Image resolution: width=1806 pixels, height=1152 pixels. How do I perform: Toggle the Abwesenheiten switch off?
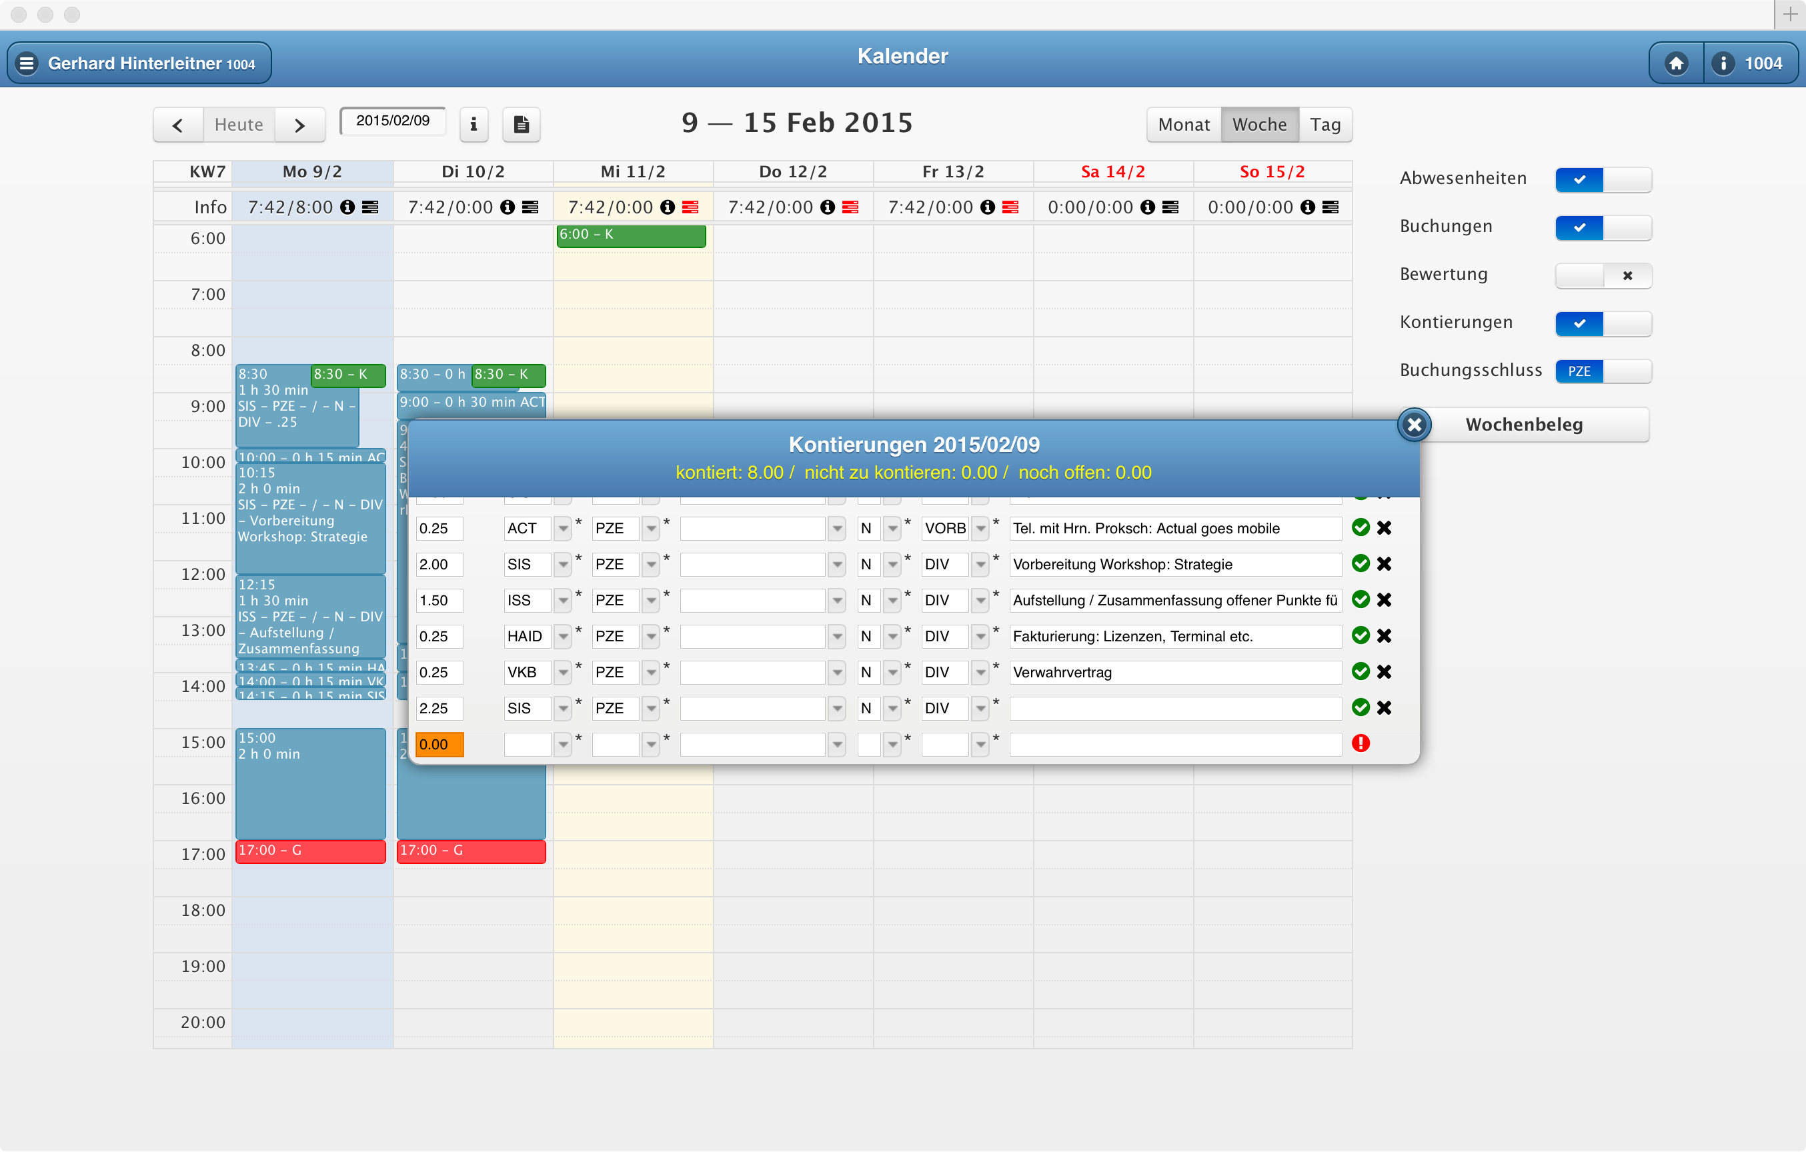[1603, 180]
